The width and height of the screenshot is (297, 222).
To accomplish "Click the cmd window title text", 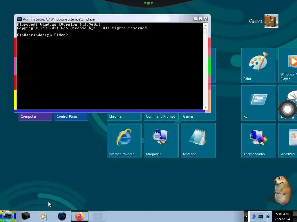I will point(59,19).
